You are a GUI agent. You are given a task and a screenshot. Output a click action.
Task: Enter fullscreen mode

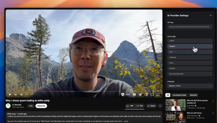click(x=158, y=95)
